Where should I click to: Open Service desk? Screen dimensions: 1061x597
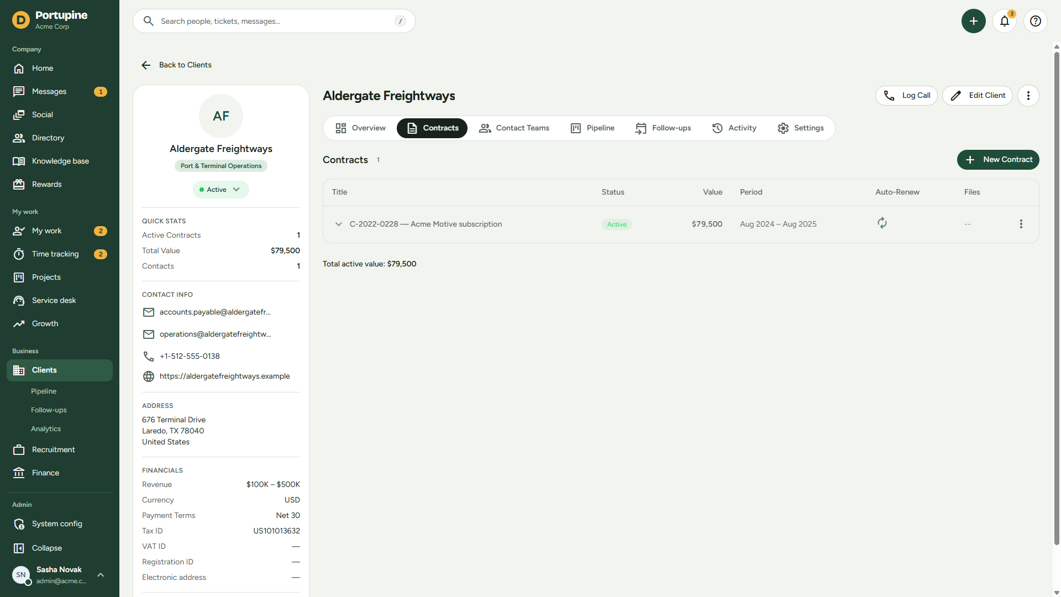coord(60,301)
